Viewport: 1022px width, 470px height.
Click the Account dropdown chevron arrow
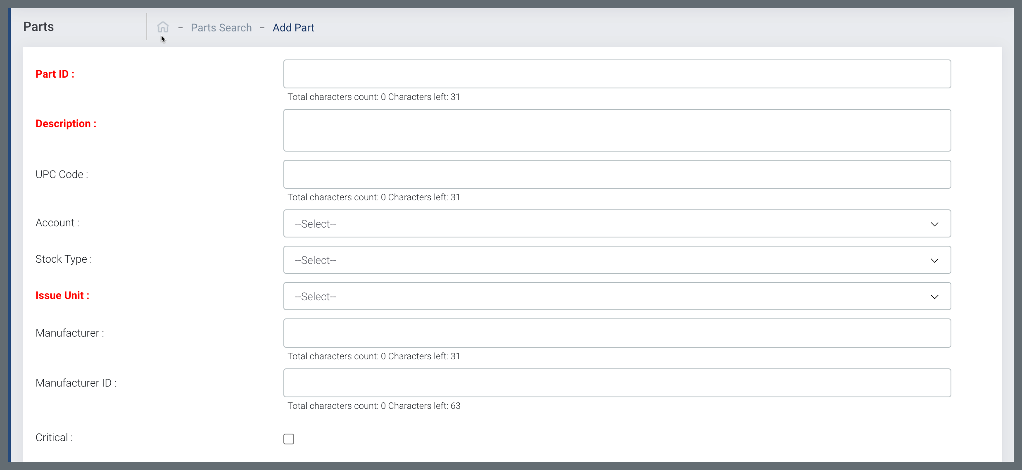point(934,224)
